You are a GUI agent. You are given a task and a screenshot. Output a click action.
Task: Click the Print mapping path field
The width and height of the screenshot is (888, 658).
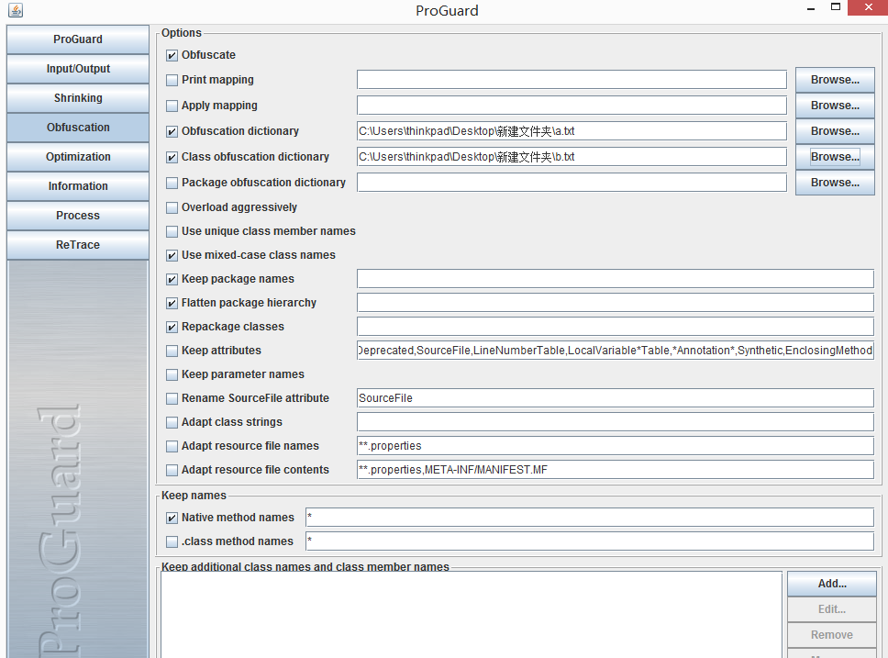click(x=572, y=80)
